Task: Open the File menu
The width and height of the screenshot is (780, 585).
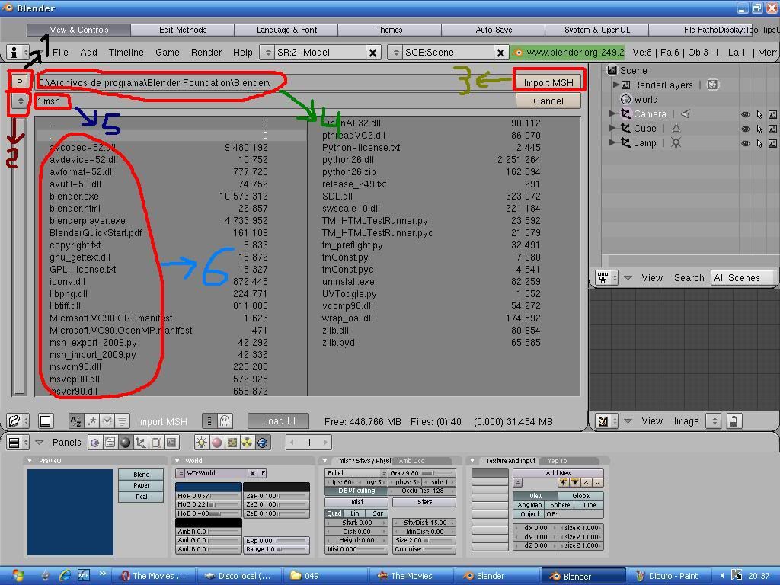Action: point(60,53)
